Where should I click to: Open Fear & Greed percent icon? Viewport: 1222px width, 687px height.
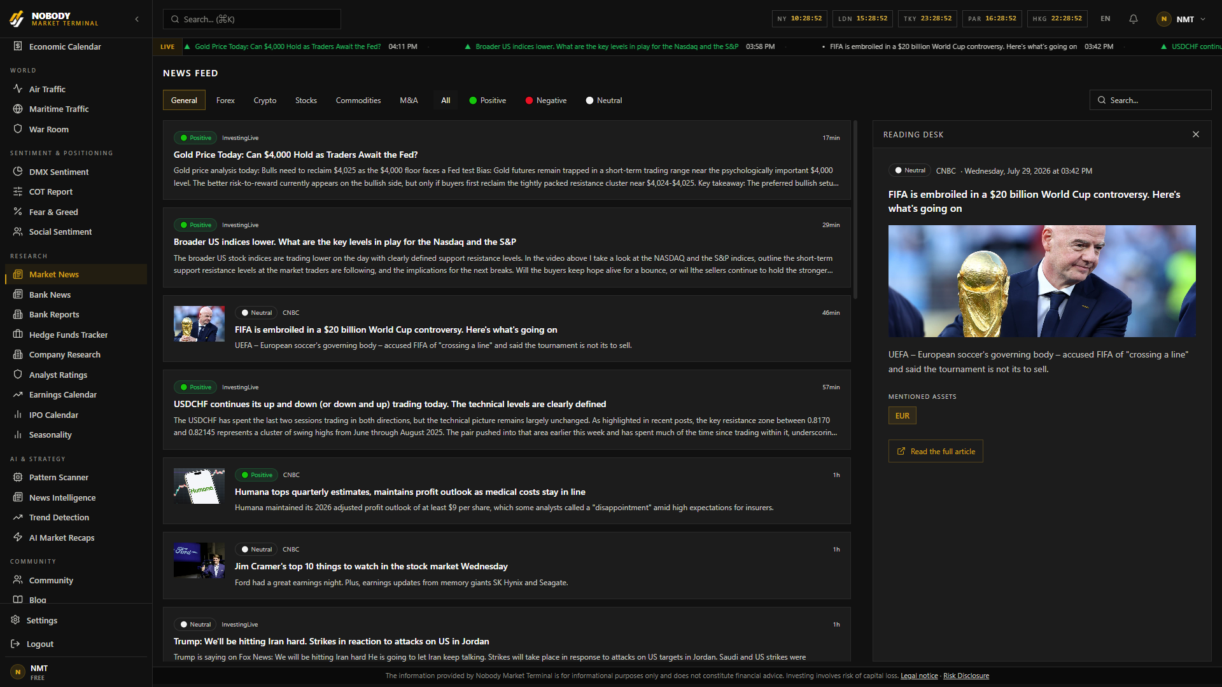(18, 212)
